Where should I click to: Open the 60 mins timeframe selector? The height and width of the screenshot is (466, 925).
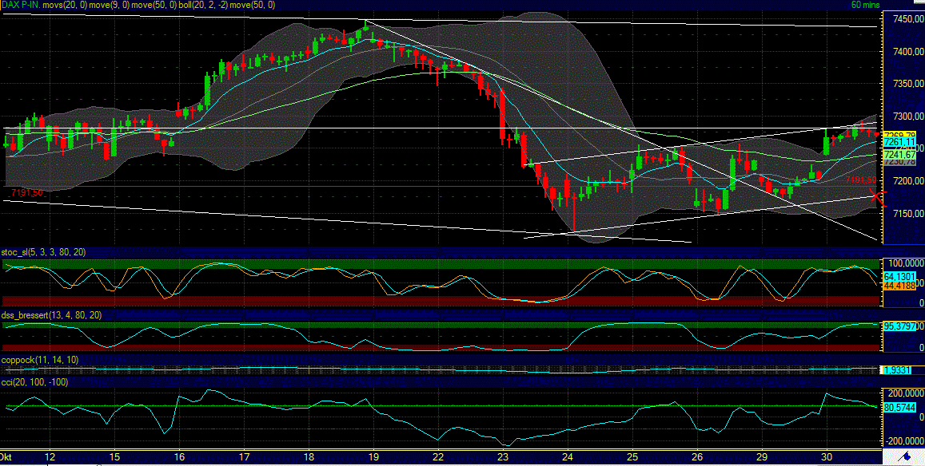(864, 5)
